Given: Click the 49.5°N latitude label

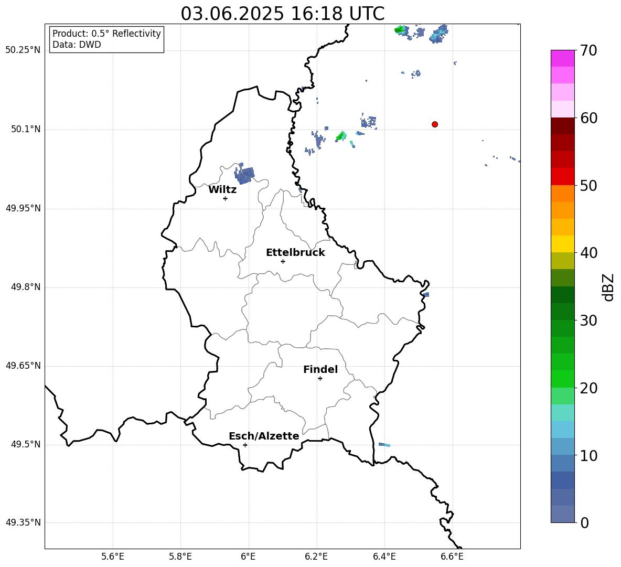Looking at the screenshot, I should (25, 444).
